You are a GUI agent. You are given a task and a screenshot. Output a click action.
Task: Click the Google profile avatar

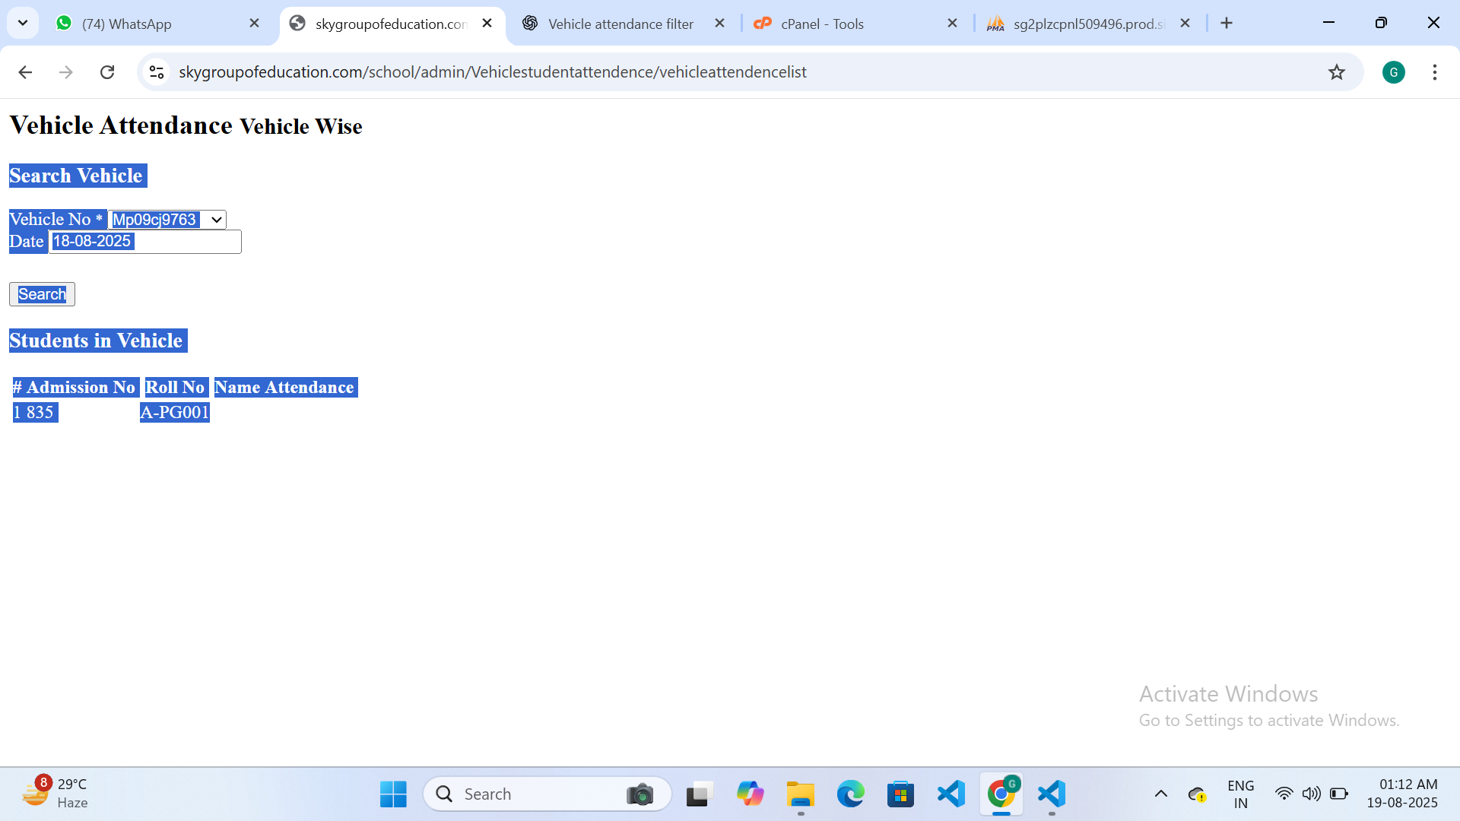coord(1393,72)
